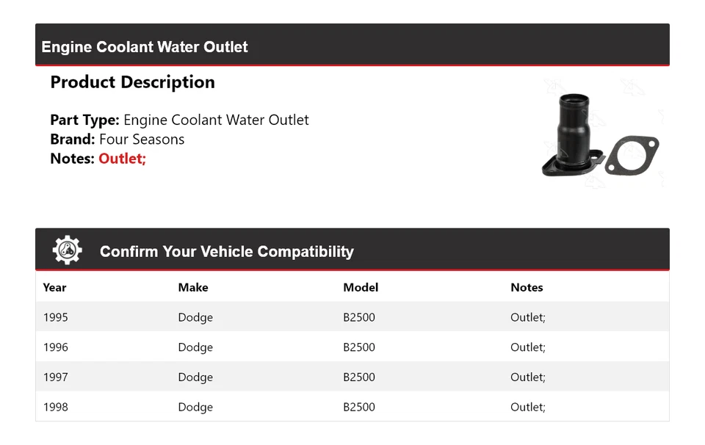This screenshot has width=705, height=445.
Task: Click the Engine Coolant Water Outlet header
Action: pyautogui.click(x=145, y=47)
